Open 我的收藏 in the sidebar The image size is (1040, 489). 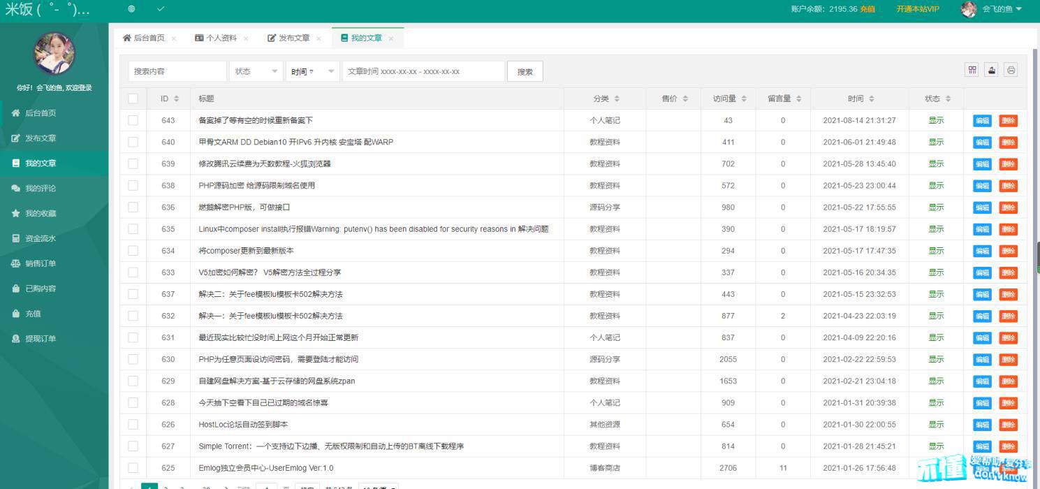40,213
